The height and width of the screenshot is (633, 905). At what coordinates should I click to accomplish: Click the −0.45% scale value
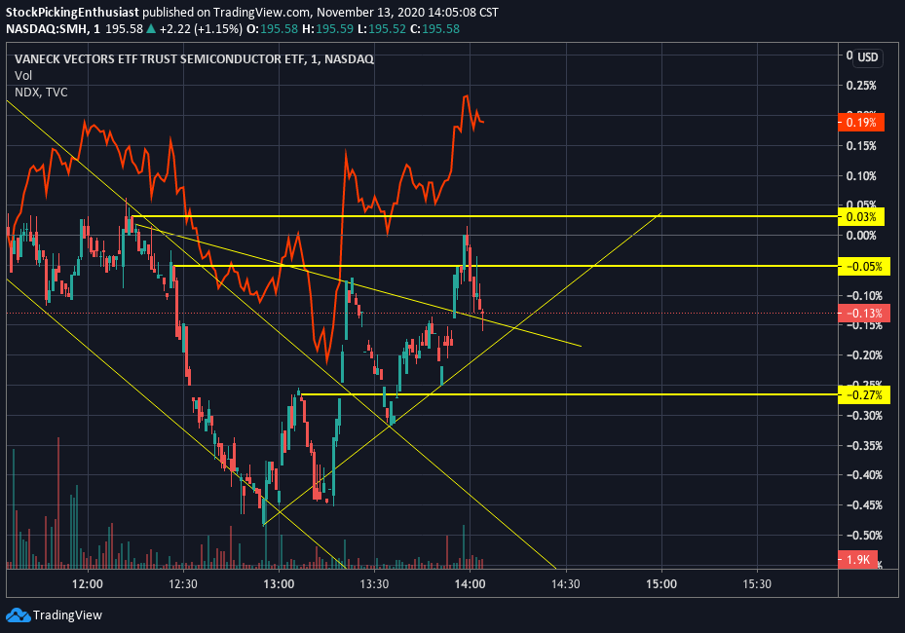pos(864,504)
